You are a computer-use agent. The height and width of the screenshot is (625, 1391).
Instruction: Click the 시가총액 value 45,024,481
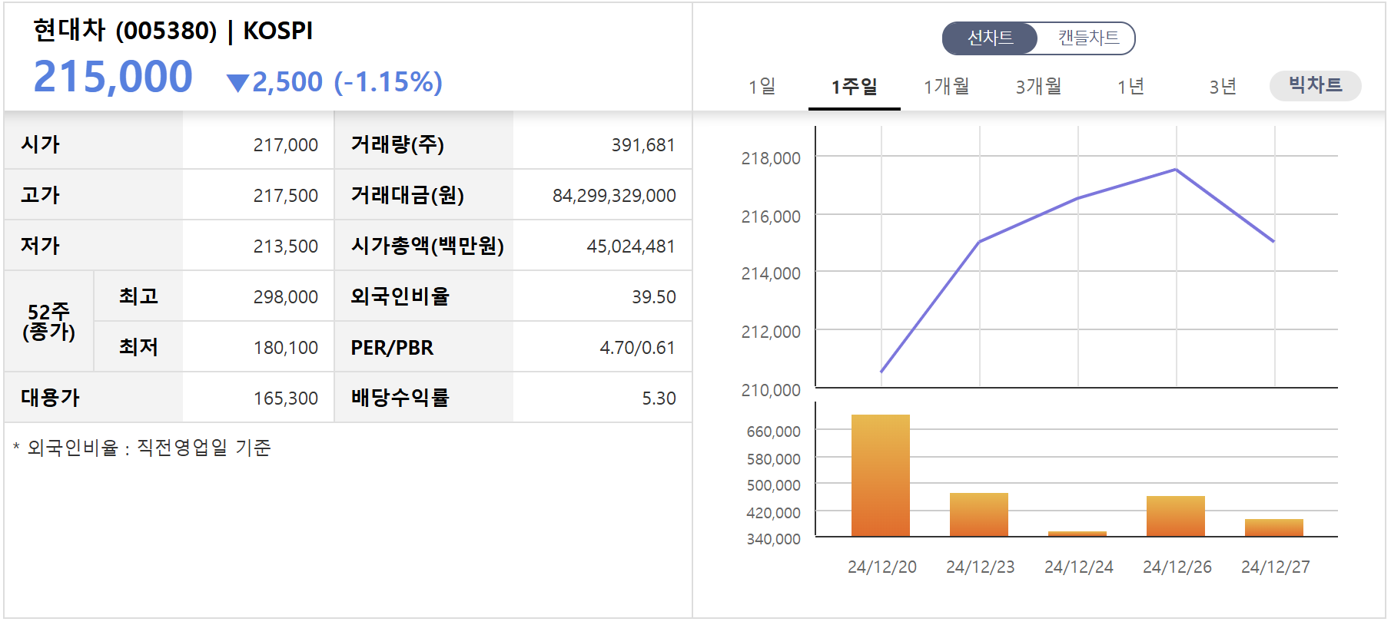[631, 246]
